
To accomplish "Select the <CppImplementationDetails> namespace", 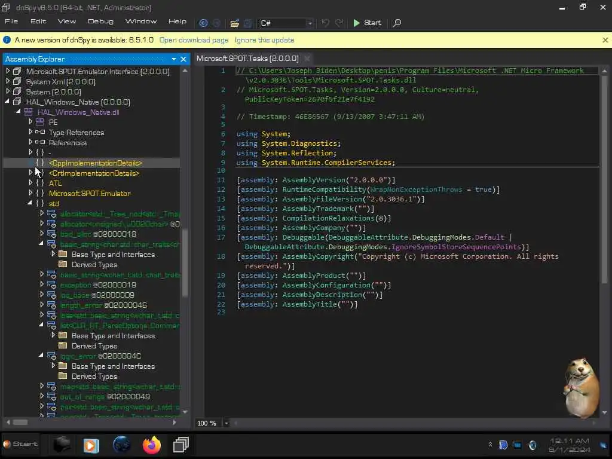I will (96, 163).
